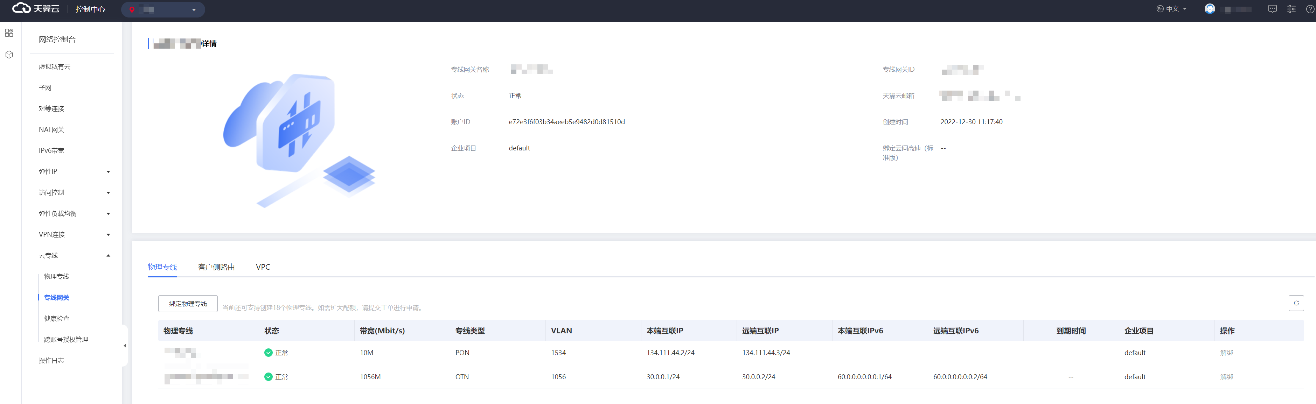Switch to the 客户侧路由 tab
The height and width of the screenshot is (404, 1316).
tap(216, 267)
